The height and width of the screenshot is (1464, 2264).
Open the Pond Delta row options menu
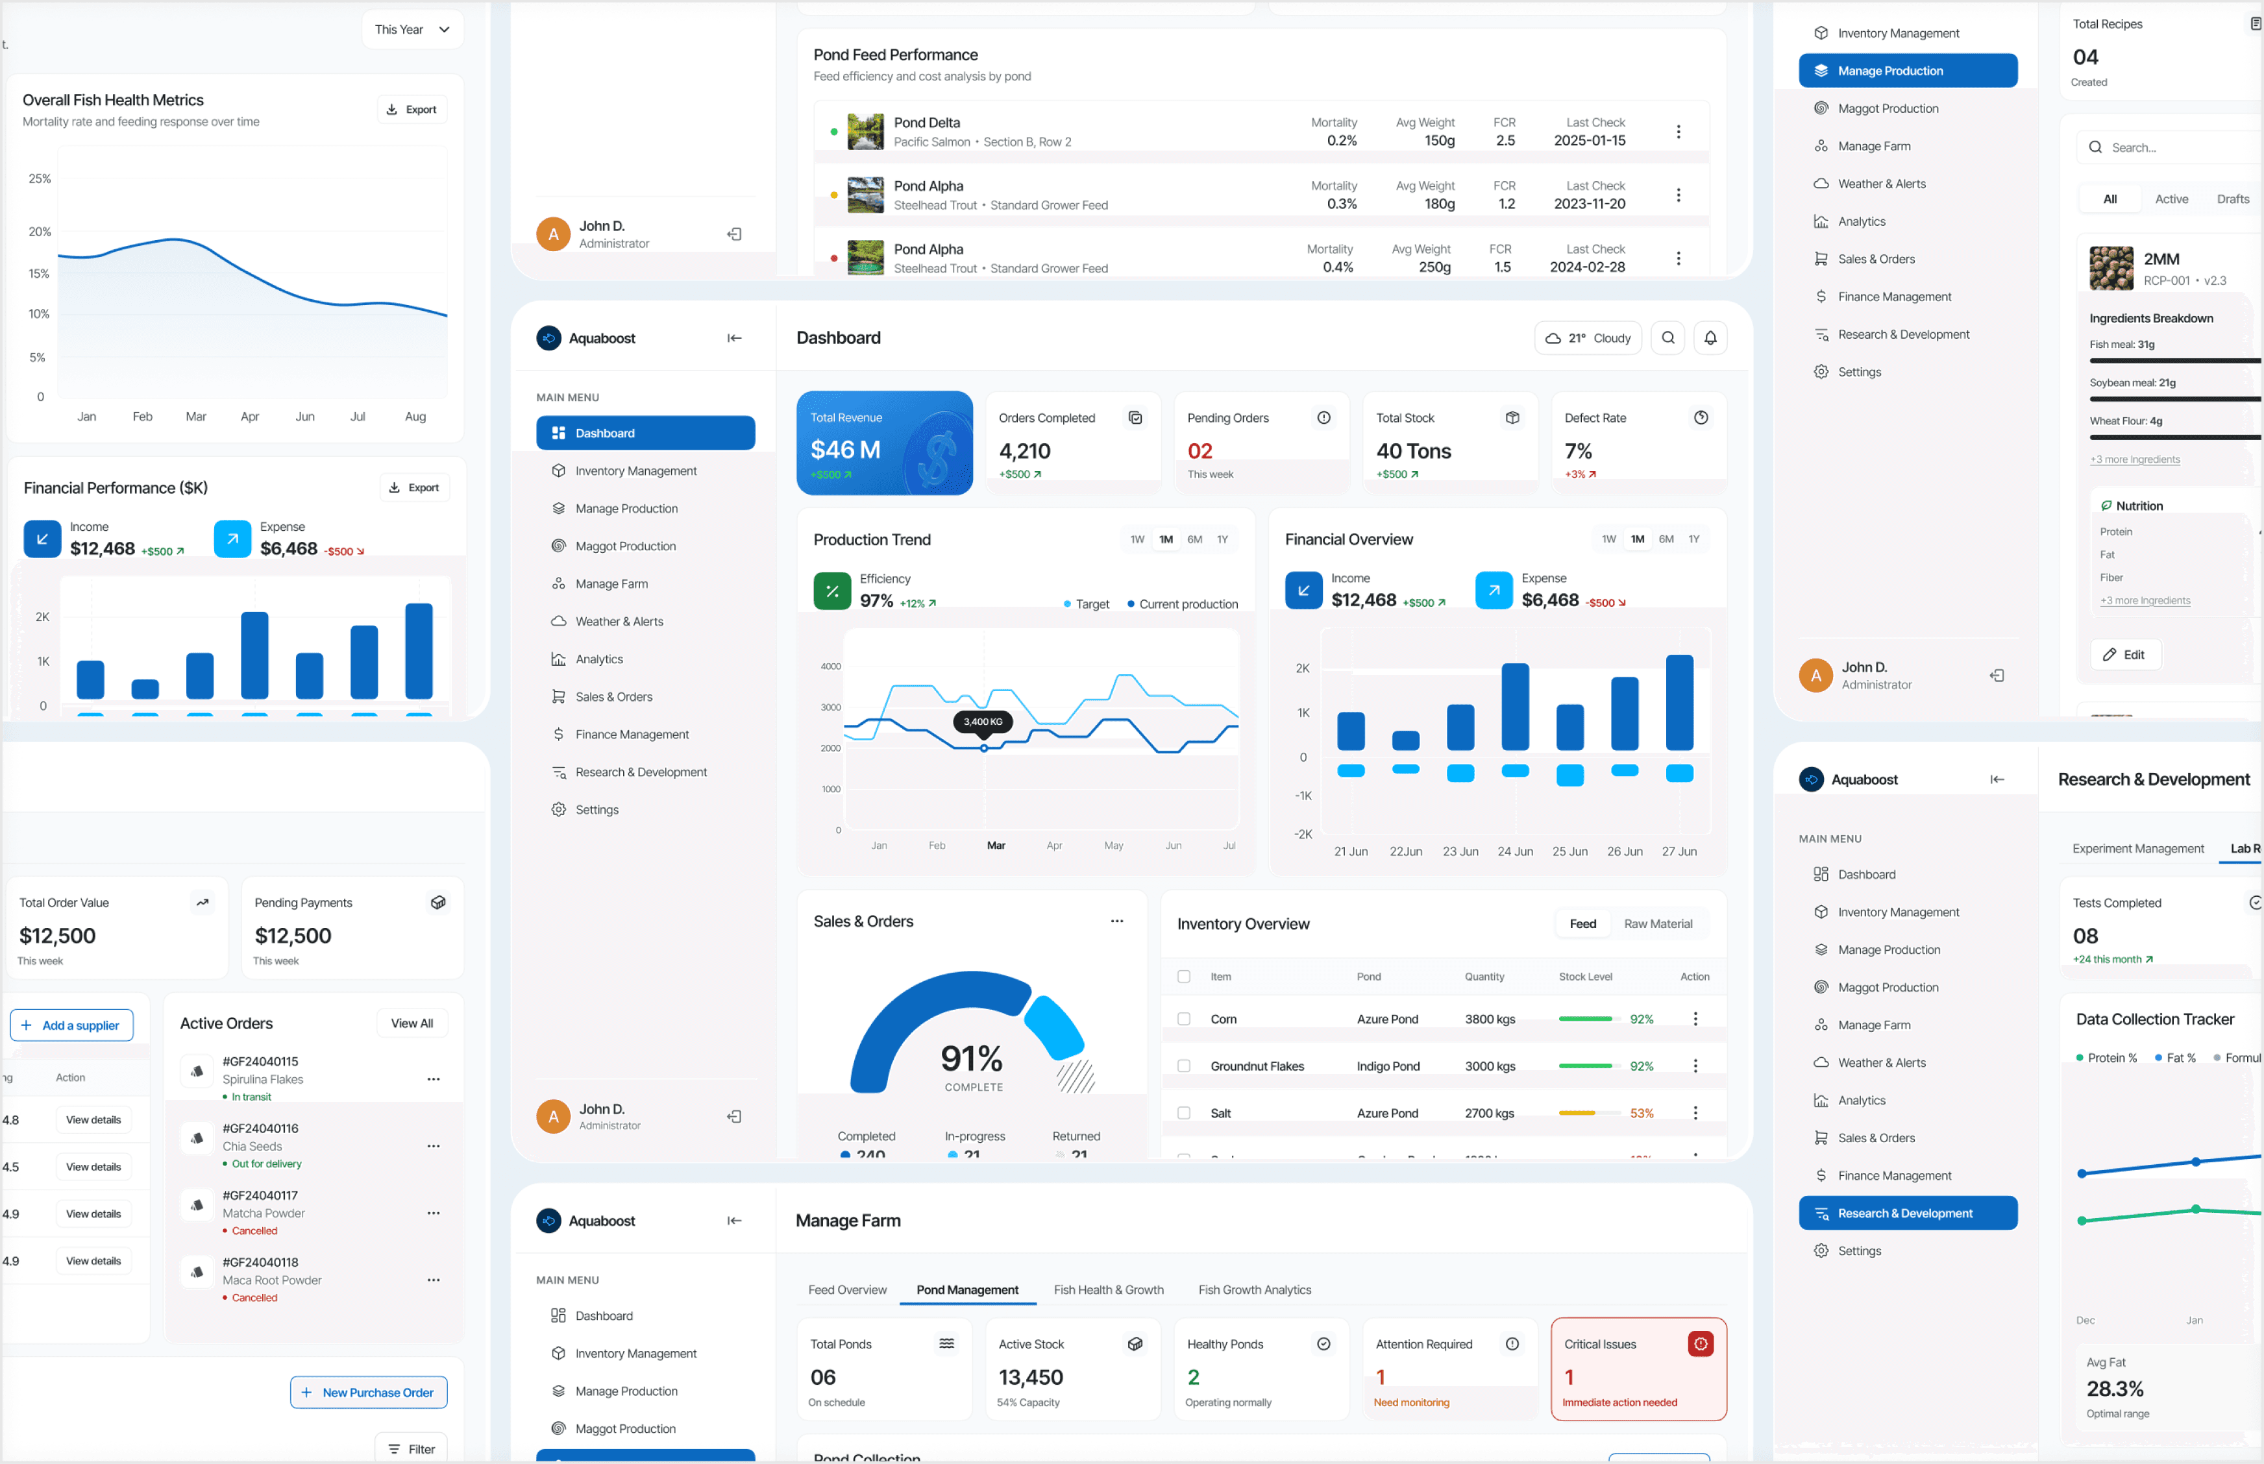[x=1679, y=132]
